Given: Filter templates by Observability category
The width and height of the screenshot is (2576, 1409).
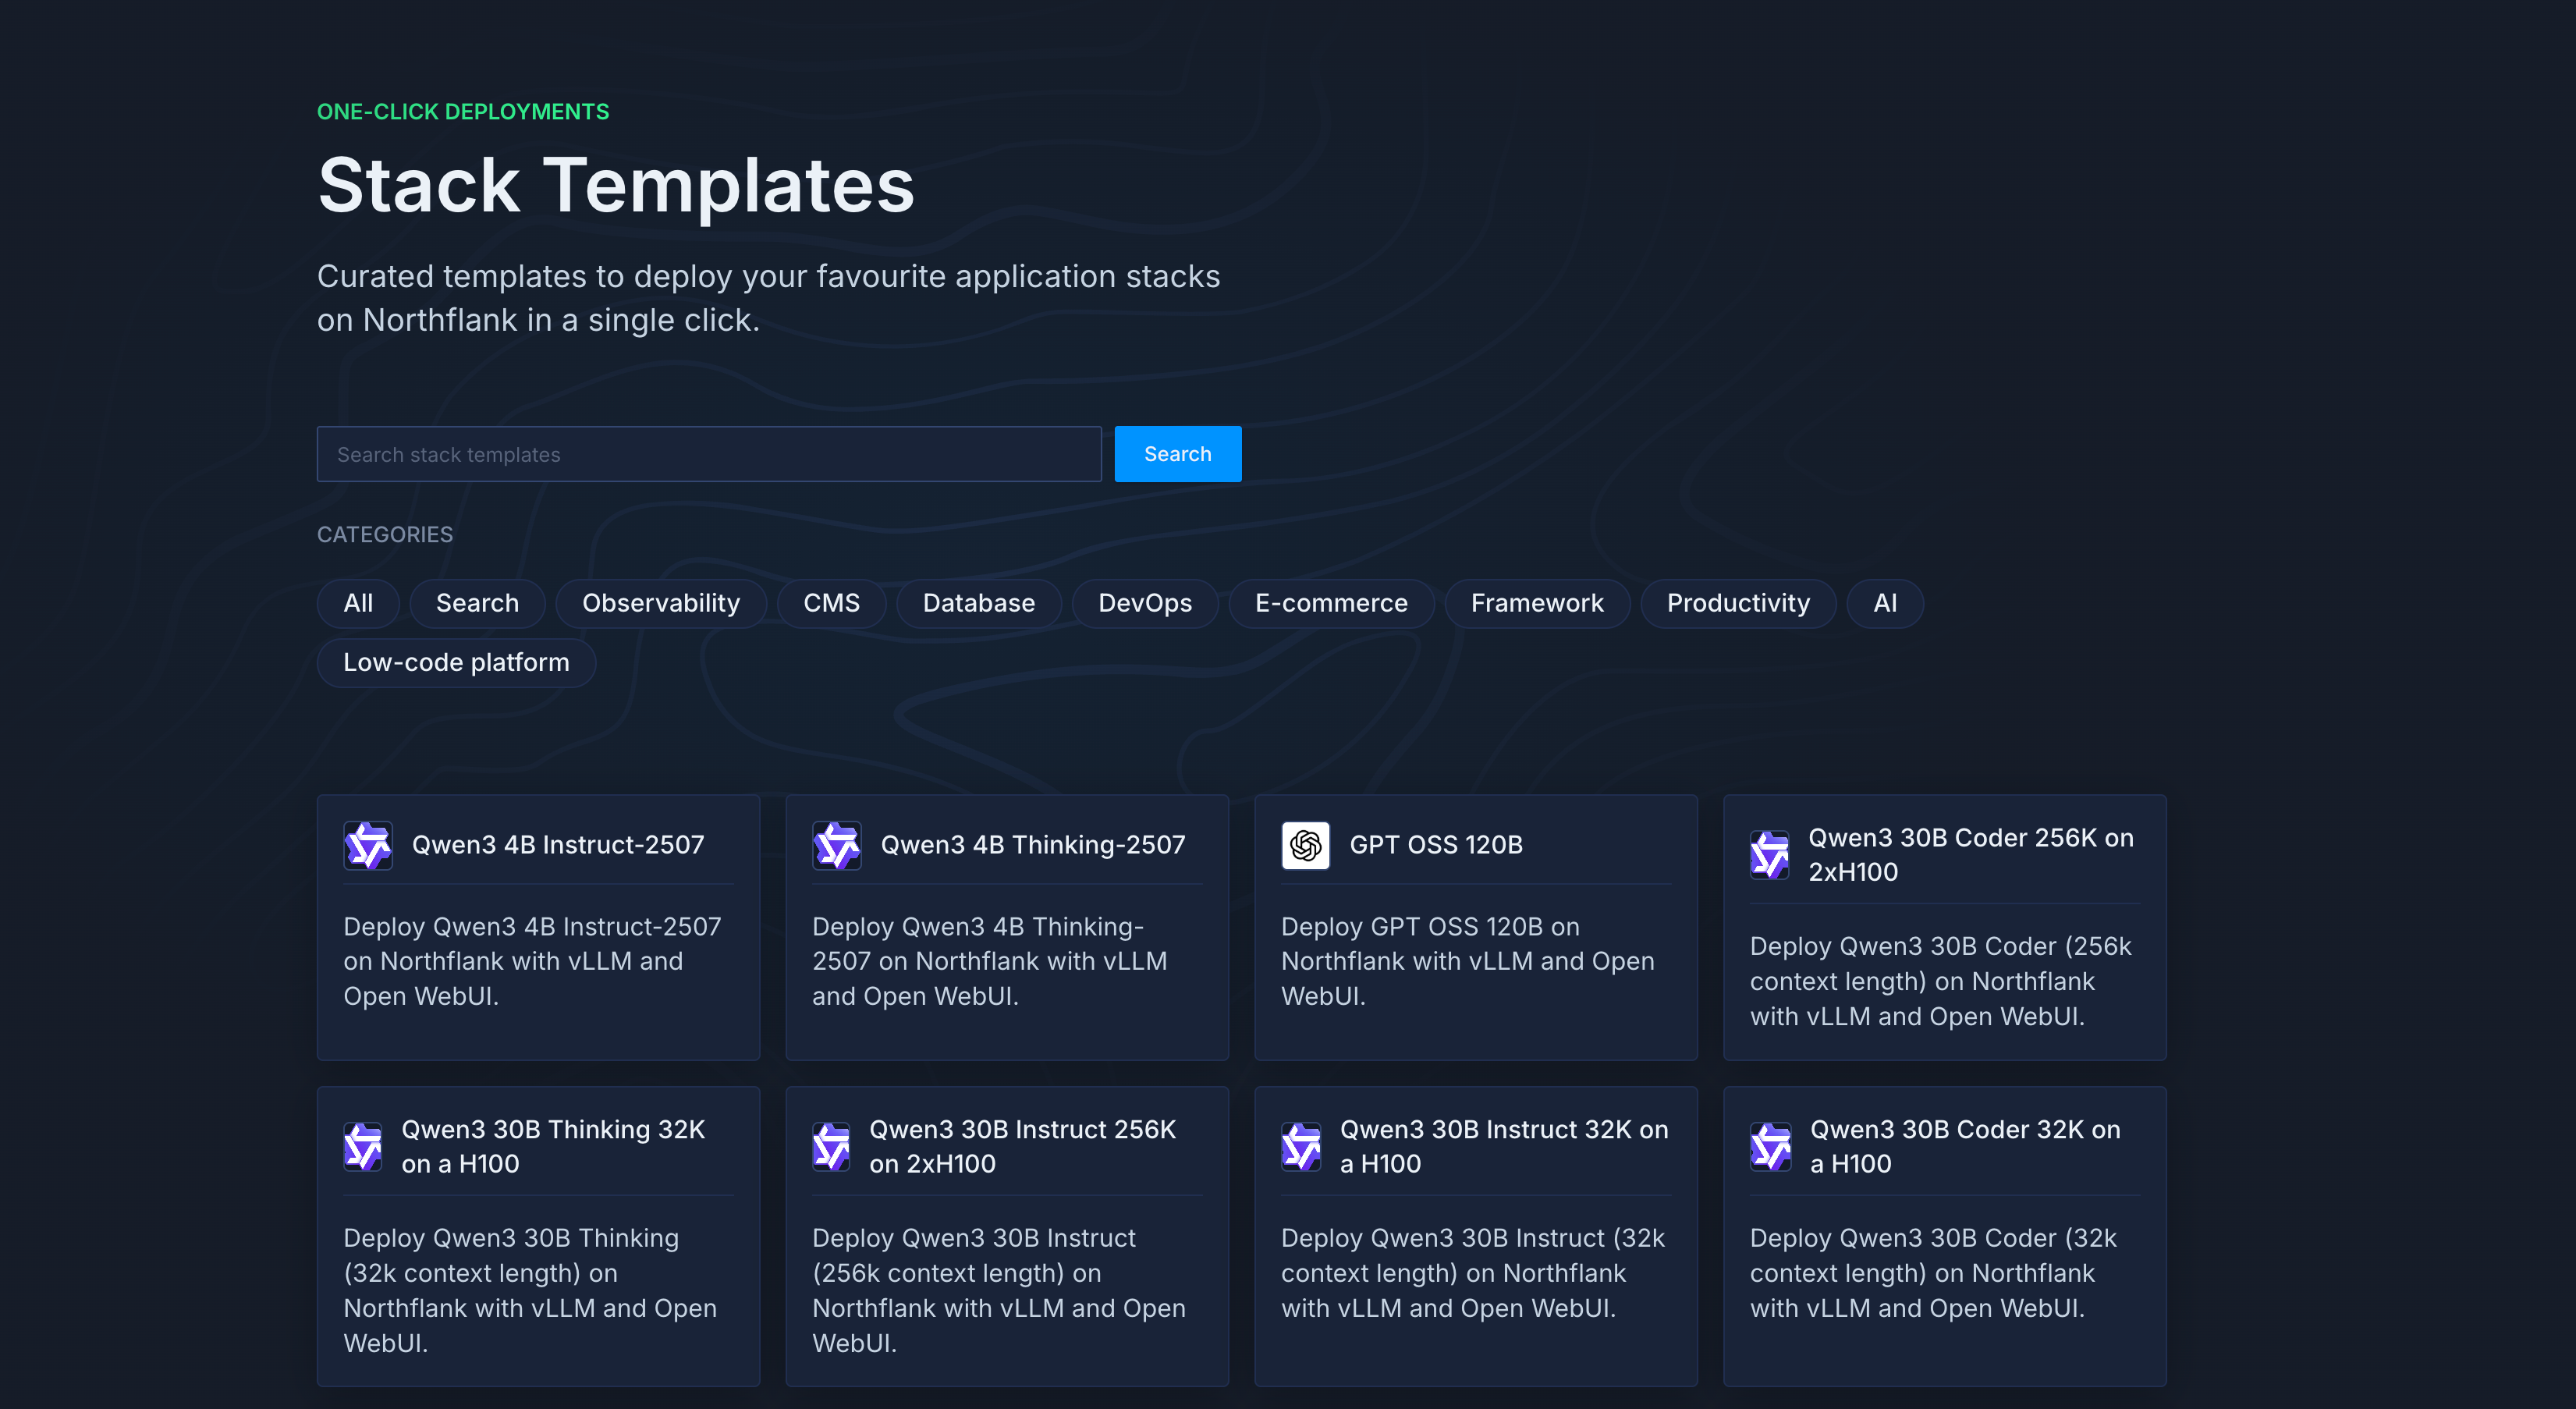Looking at the screenshot, I should [x=661, y=603].
